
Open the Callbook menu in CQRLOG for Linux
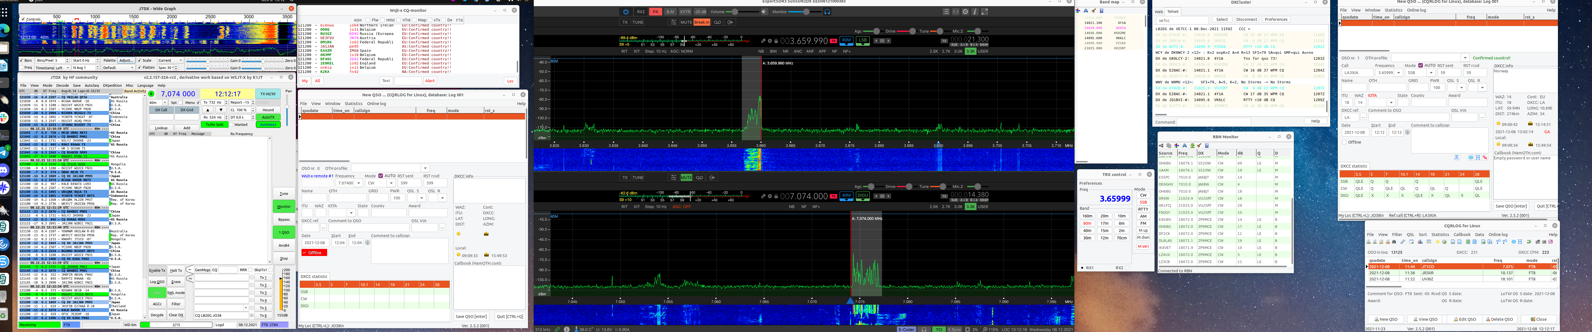click(x=1462, y=234)
